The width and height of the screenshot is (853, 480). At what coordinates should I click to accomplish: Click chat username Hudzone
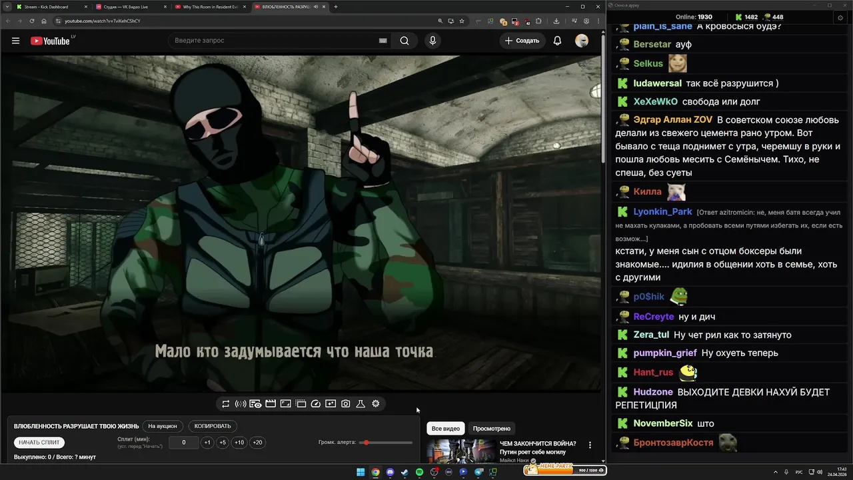653,392
